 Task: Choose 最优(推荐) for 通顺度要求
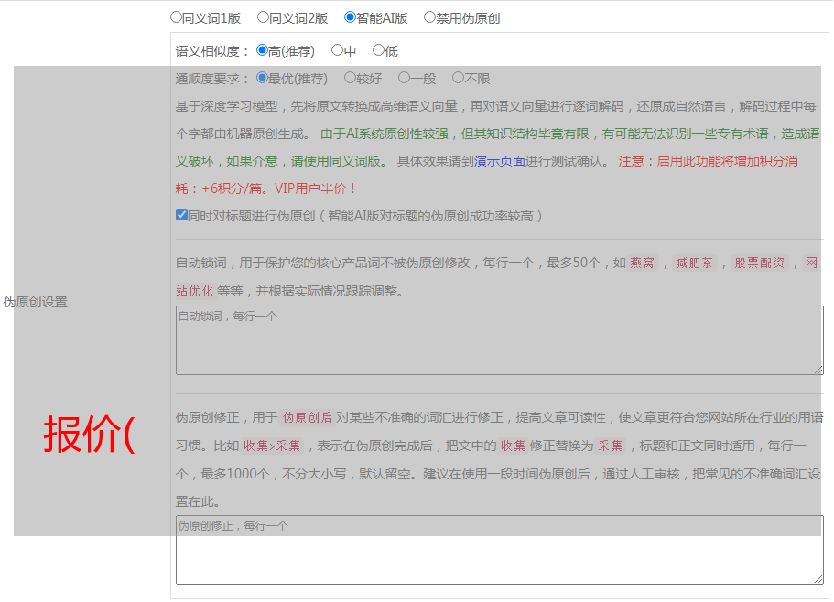click(x=262, y=79)
